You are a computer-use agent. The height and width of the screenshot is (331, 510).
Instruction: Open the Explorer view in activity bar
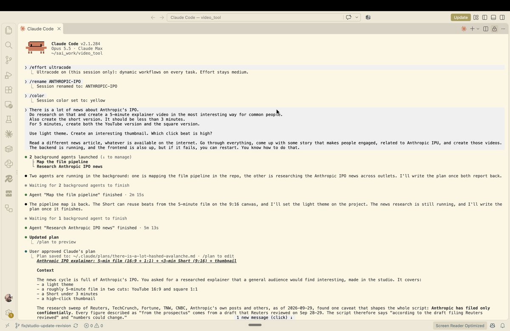coord(8,30)
